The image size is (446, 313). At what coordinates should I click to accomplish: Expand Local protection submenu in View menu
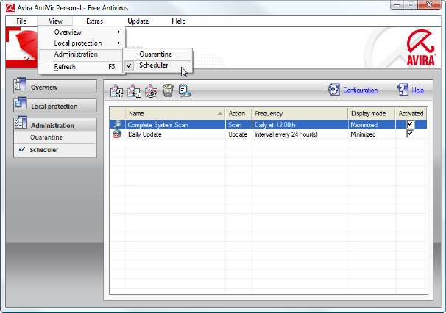[x=85, y=43]
